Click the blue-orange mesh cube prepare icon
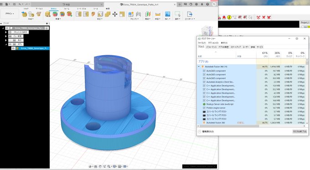Screen dimensions: 310x170 (62, 14)
